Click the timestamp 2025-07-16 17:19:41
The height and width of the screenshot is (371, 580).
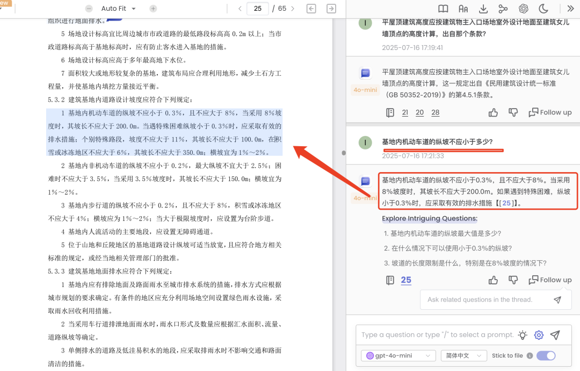coord(412,47)
